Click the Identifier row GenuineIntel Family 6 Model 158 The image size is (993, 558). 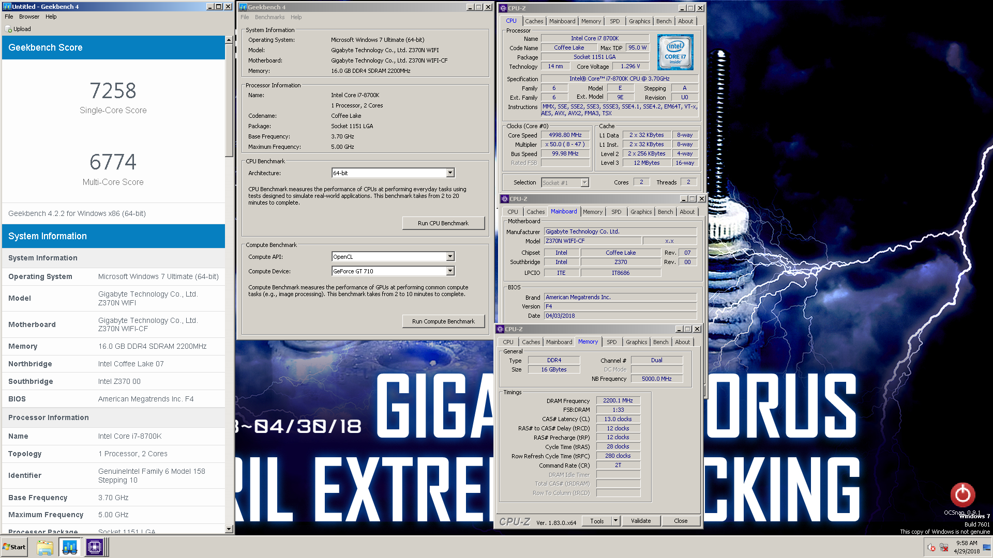(x=113, y=475)
